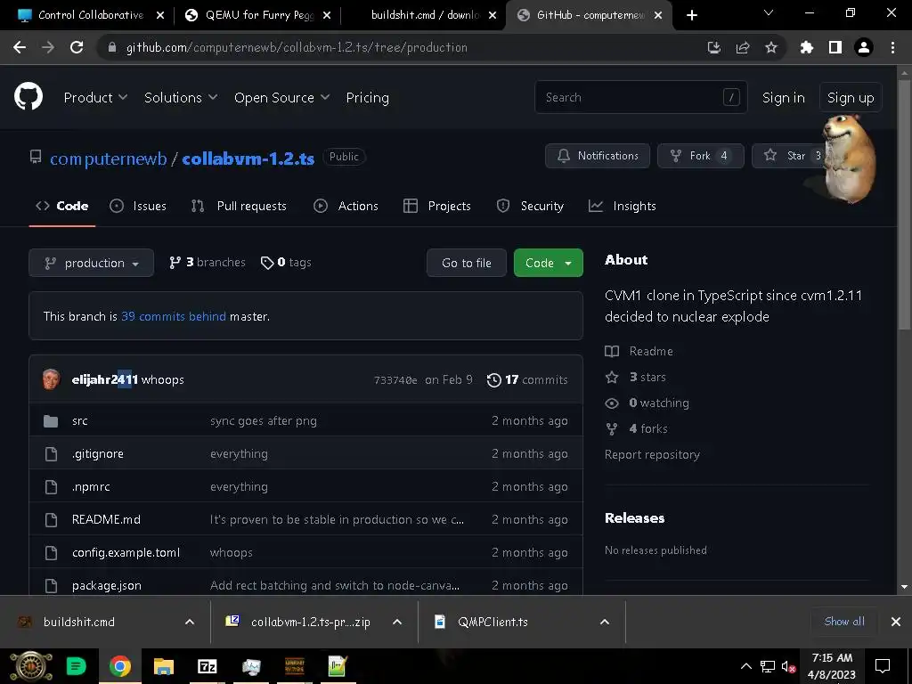Expand QMPClient.ts download options
The width and height of the screenshot is (912, 684).
click(605, 622)
